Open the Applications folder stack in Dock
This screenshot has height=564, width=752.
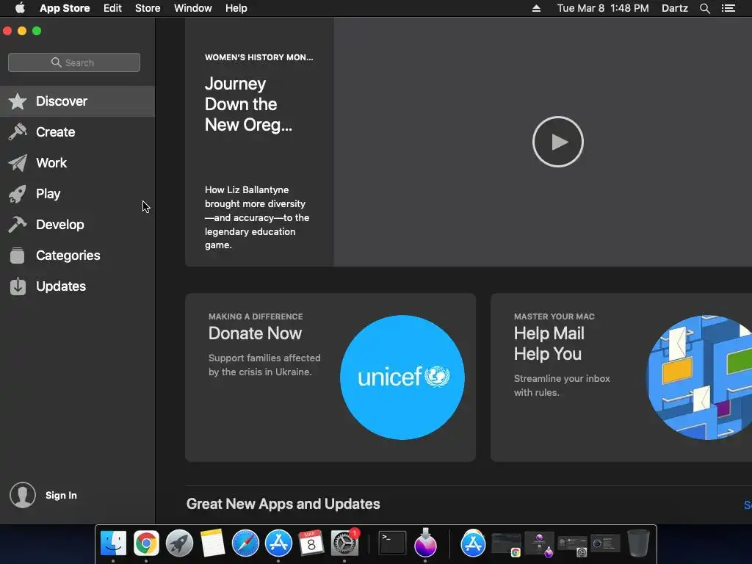click(473, 543)
